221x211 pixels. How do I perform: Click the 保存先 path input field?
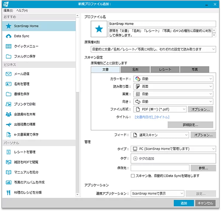(x=160, y=168)
